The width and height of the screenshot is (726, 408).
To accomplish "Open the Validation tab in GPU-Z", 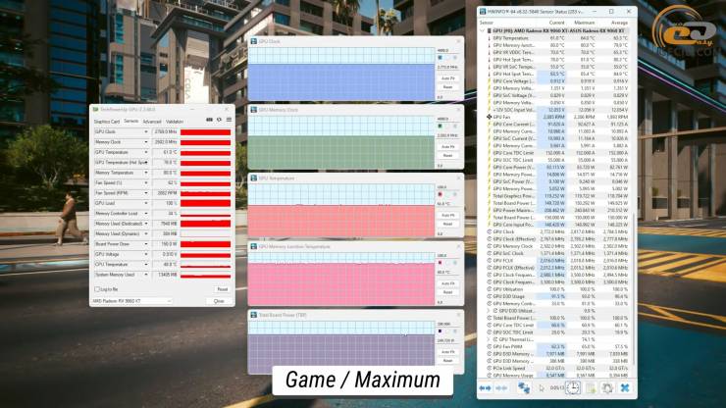I will [x=175, y=122].
